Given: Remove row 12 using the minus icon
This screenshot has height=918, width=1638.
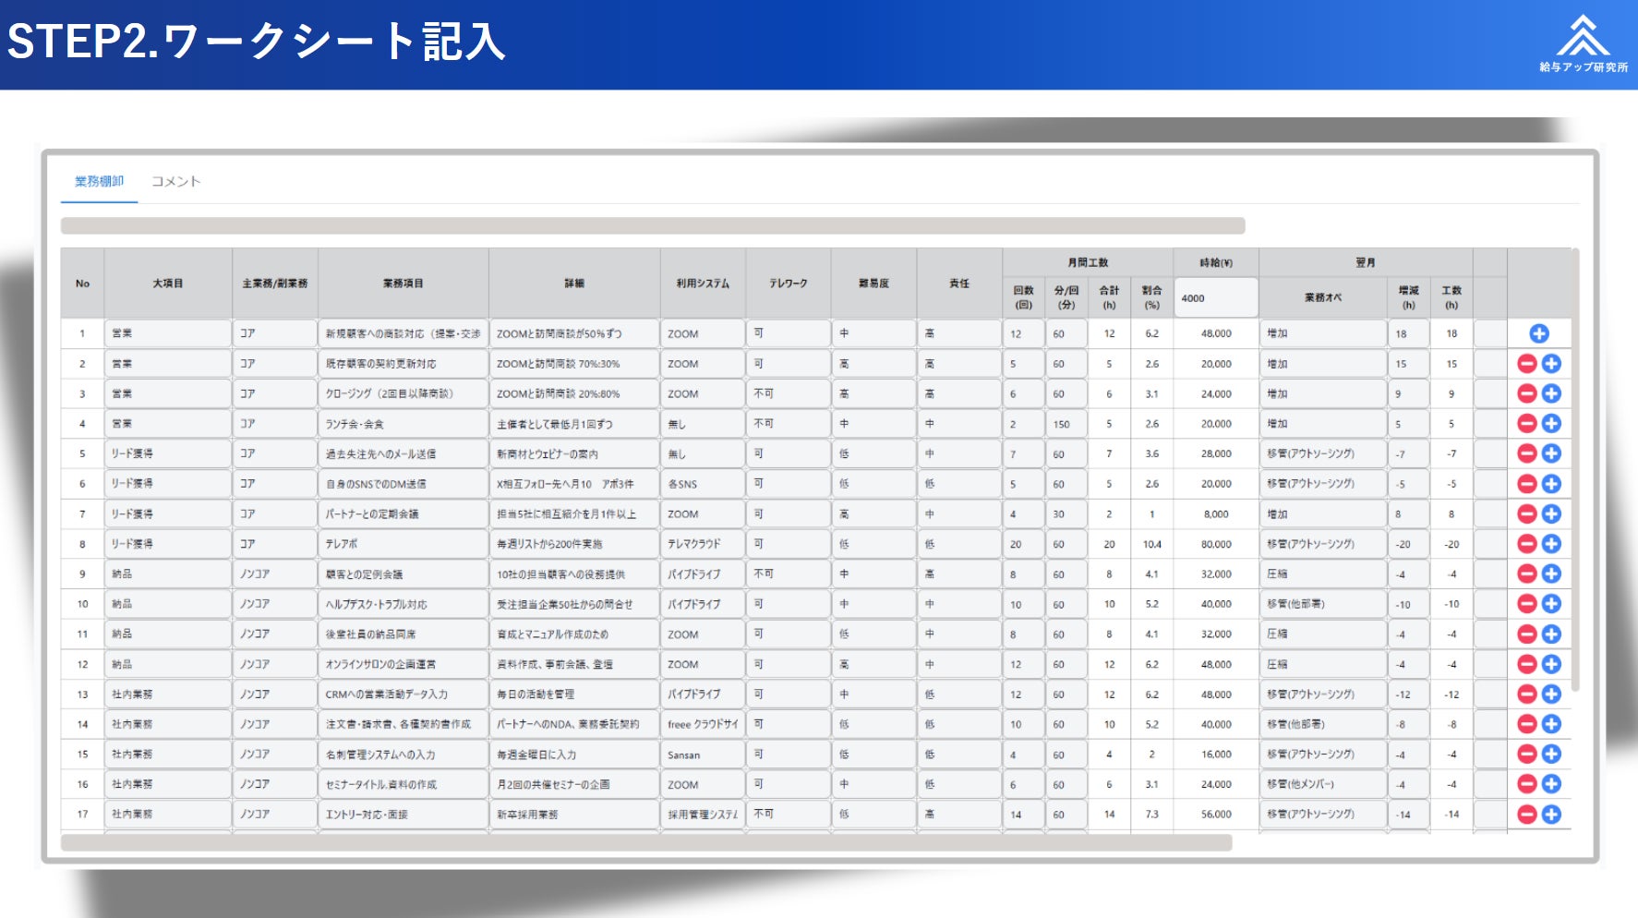Looking at the screenshot, I should (x=1527, y=664).
